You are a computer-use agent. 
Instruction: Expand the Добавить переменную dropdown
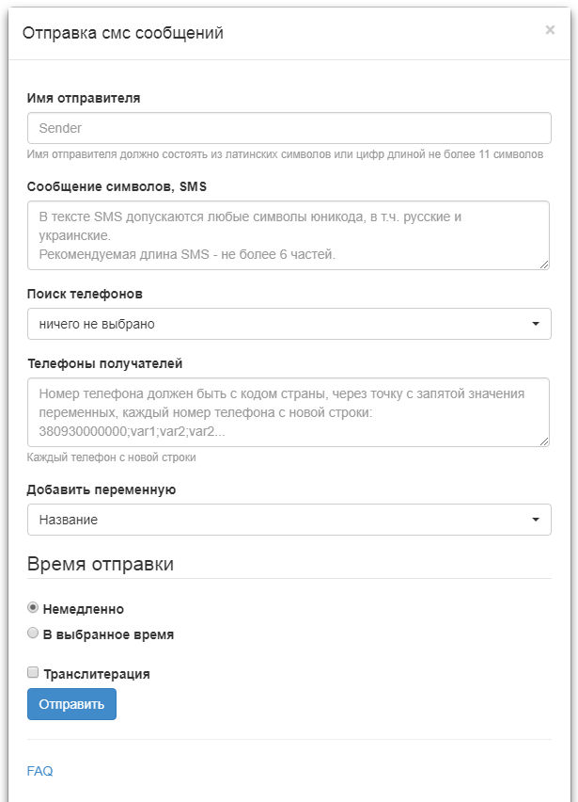click(289, 520)
